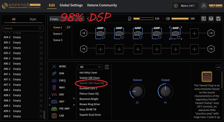Click the bottom chain input node
The height and width of the screenshot is (122, 224).
coord(84,49)
